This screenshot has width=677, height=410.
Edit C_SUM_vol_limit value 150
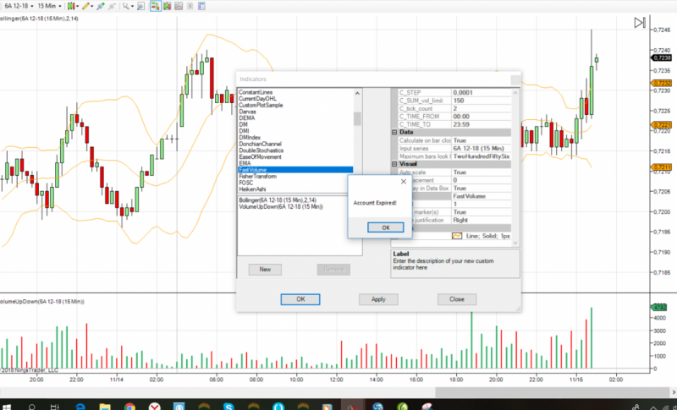coord(482,101)
